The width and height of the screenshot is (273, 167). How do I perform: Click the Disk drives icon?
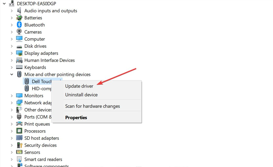19,46
